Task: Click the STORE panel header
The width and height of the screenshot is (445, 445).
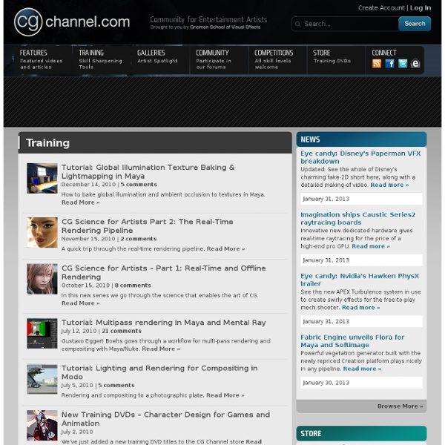Action: click(x=361, y=433)
